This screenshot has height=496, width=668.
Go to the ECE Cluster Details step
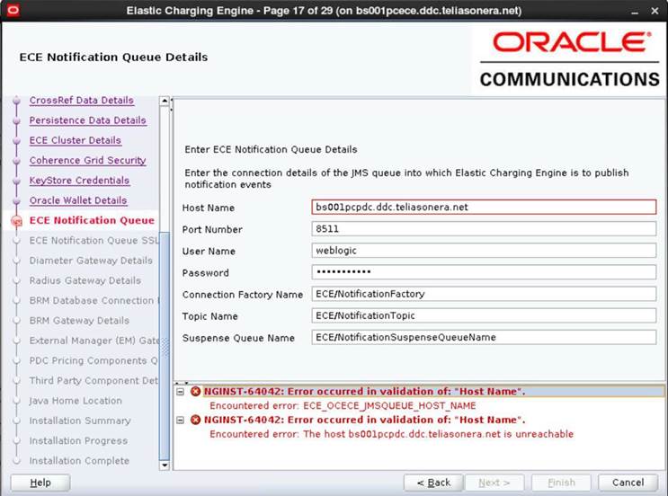75,140
